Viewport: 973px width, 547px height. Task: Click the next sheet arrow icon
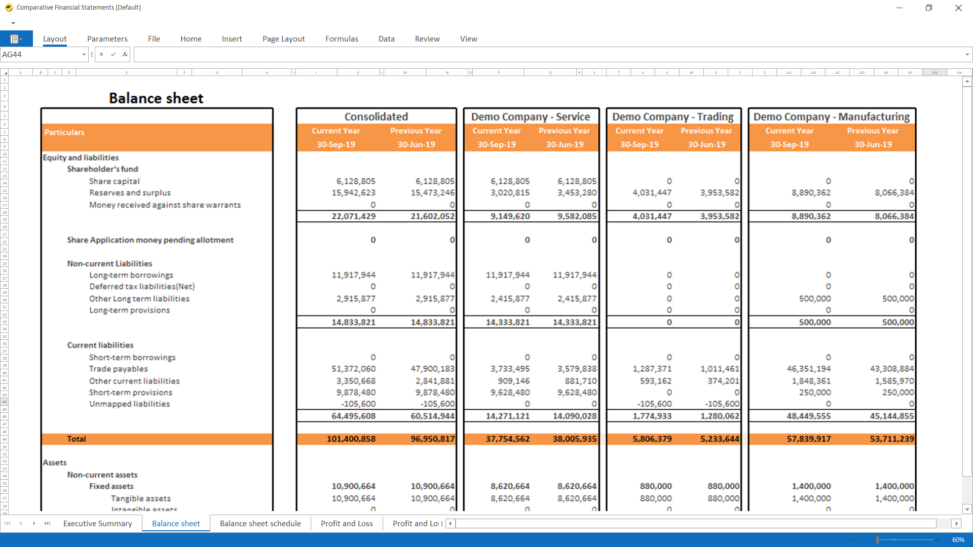33,523
